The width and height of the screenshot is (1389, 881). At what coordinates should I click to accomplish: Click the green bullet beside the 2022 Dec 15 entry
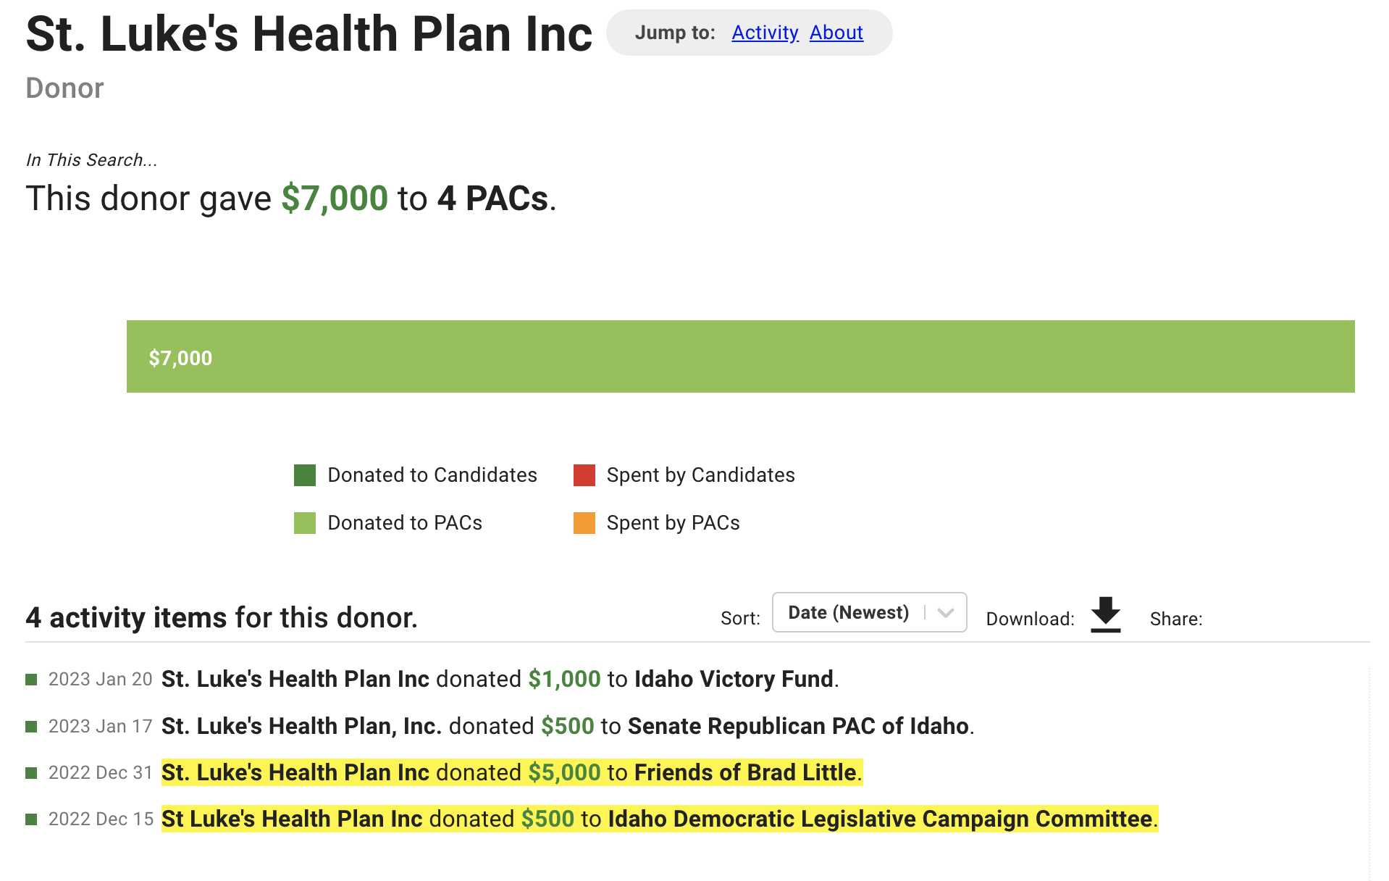click(31, 819)
